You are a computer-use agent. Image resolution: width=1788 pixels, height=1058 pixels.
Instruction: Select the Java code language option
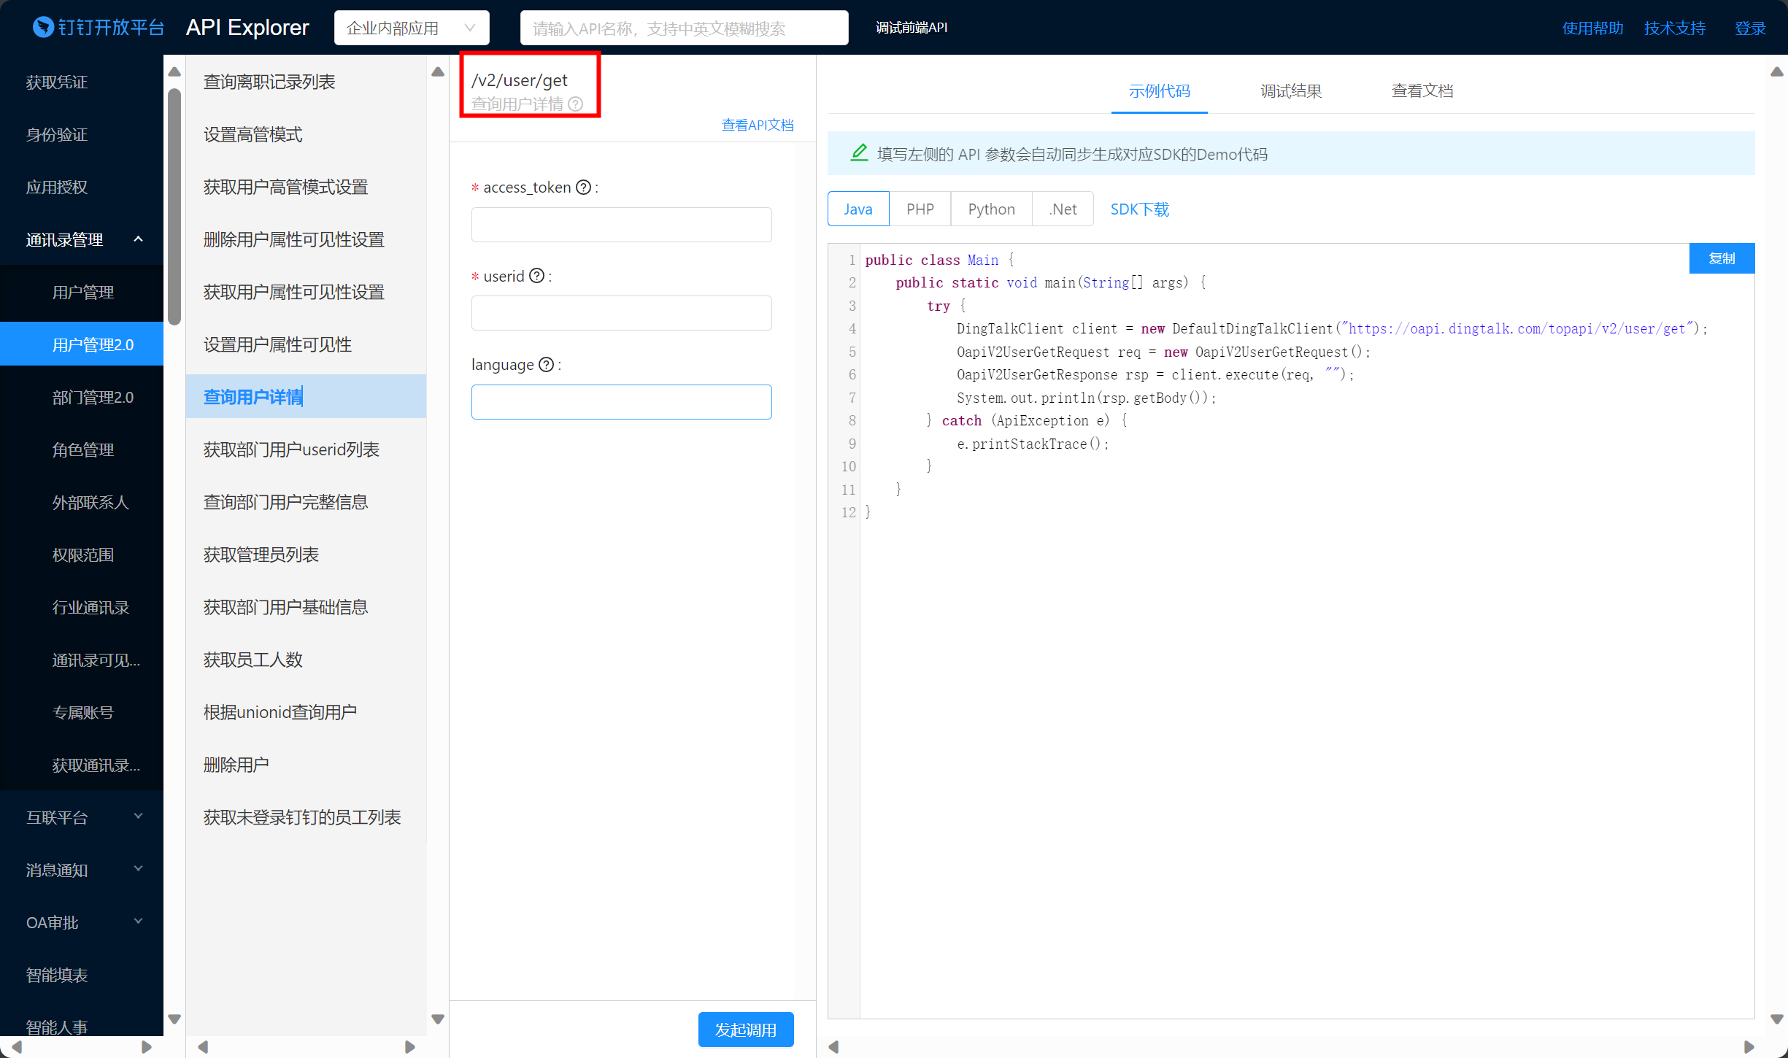(x=858, y=209)
